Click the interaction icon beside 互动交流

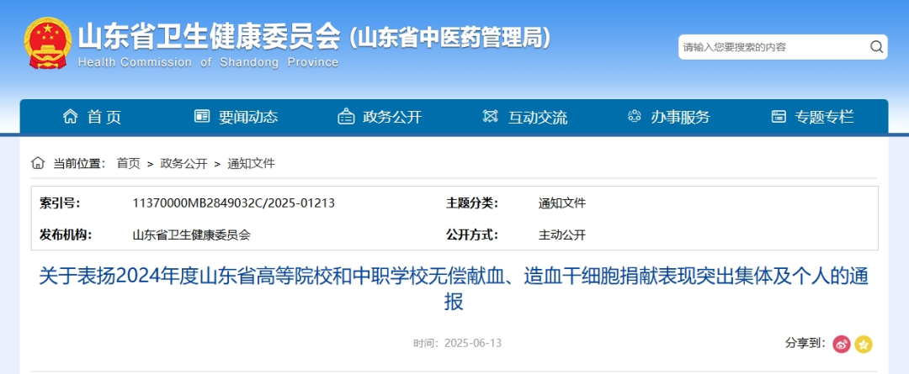point(491,116)
